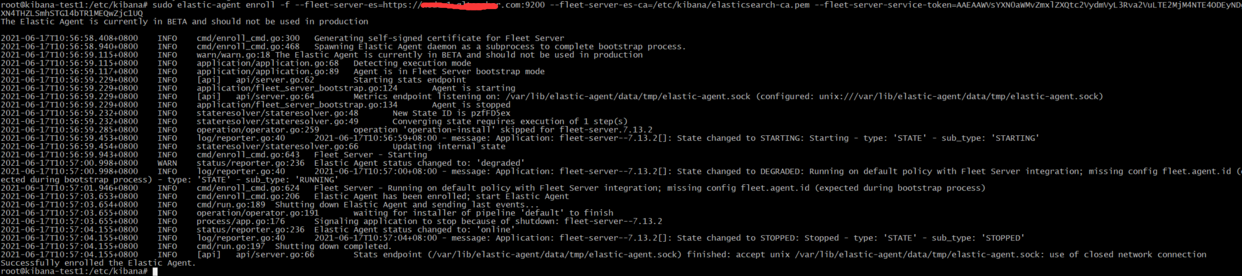The image size is (1242, 276).
Task: Click the 'New State ID is pzfFD5ex' line
Action: (452, 113)
